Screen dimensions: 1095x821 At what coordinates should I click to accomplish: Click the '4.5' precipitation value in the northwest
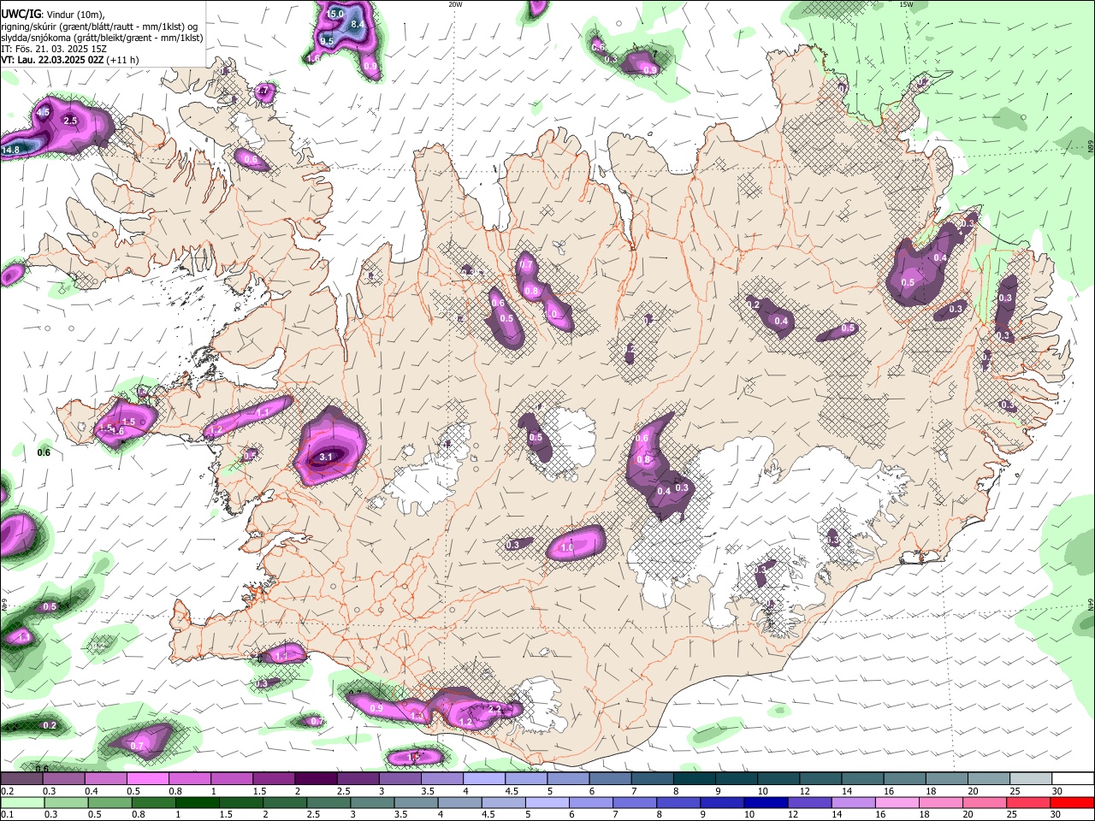pos(44,112)
